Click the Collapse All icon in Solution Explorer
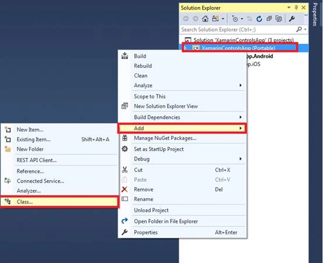The height and width of the screenshot is (263, 323). [269, 19]
